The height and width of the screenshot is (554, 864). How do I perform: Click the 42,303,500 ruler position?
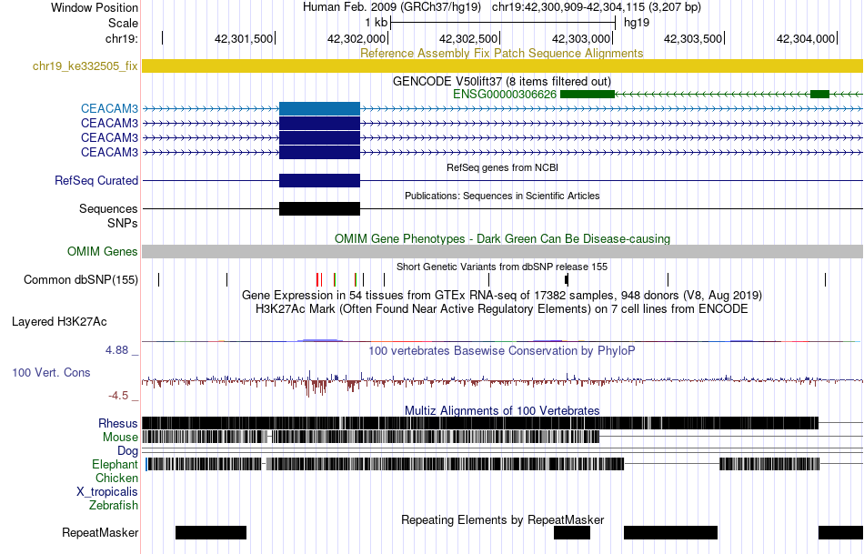693,38
